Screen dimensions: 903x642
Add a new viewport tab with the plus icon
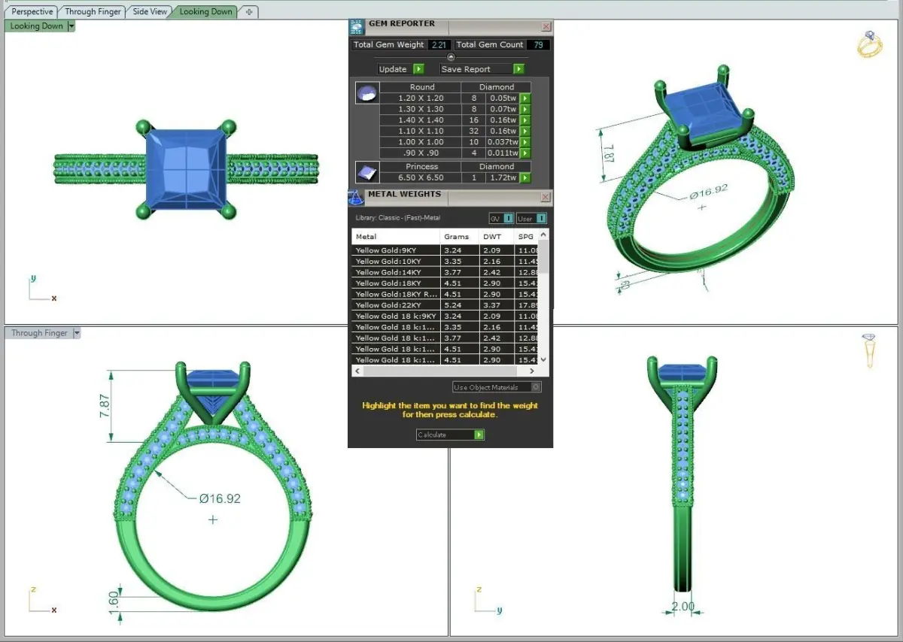[x=249, y=12]
